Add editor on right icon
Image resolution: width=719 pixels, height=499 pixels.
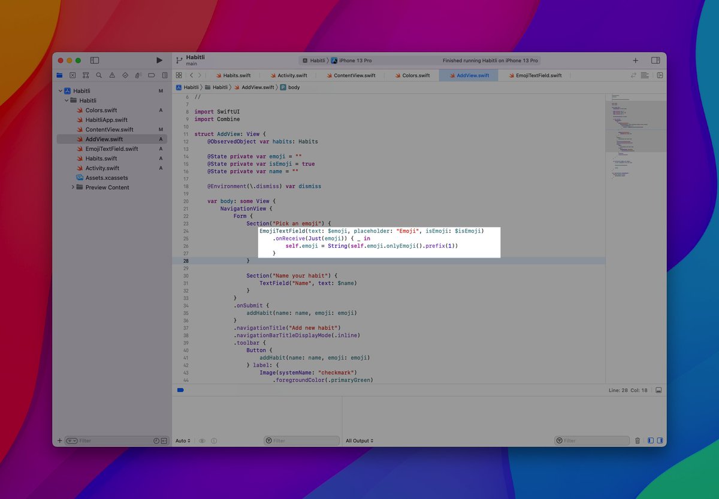(660, 75)
